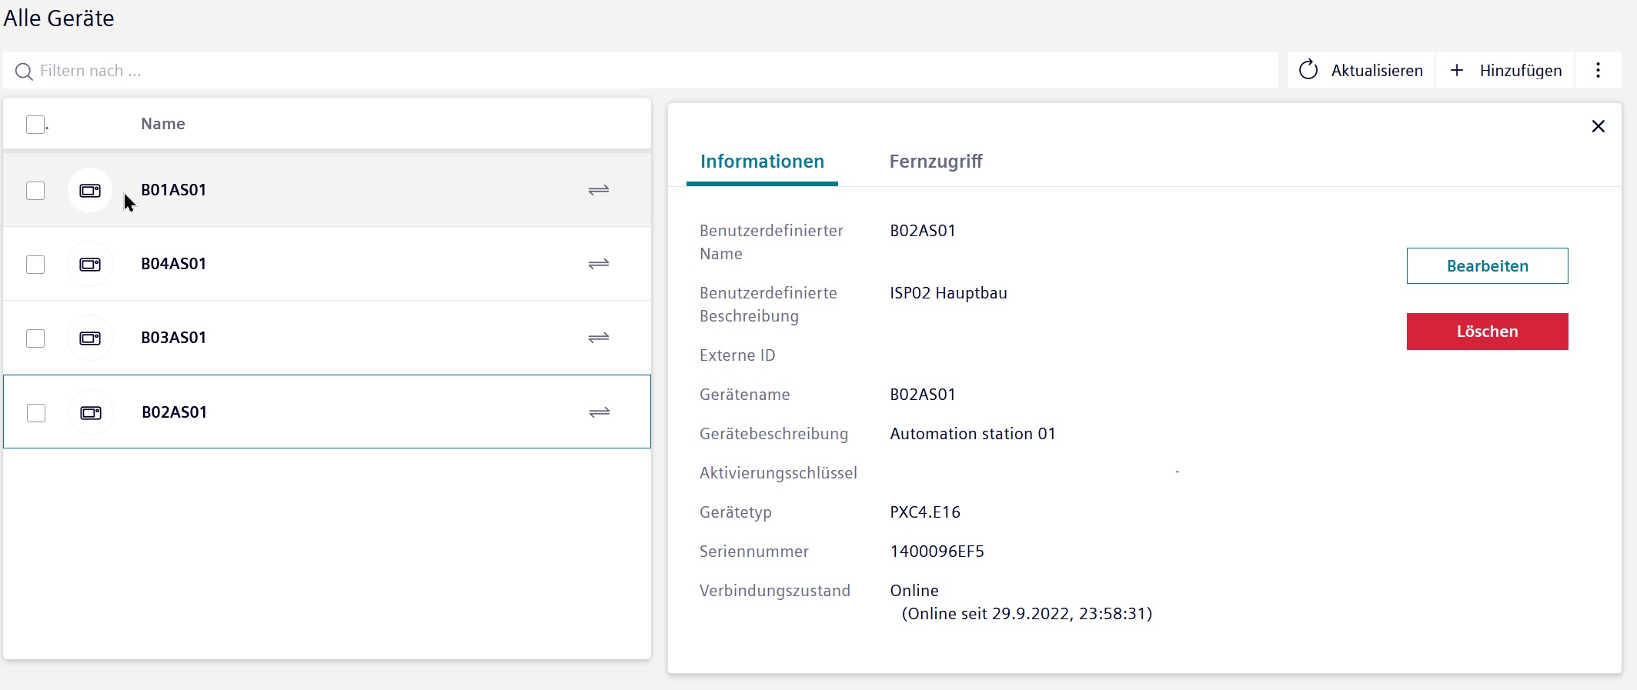Select the B04AS01 row checkbox
The width and height of the screenshot is (1637, 690).
pyautogui.click(x=35, y=265)
